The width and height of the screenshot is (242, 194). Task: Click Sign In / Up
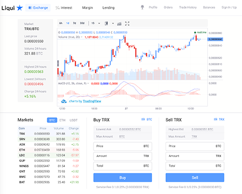click(229, 7)
